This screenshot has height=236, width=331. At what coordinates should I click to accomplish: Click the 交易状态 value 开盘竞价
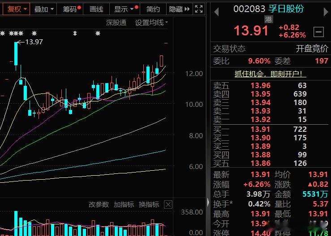pos(312,49)
